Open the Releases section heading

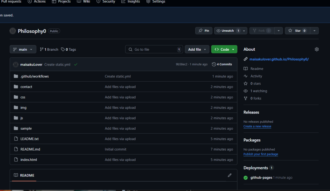click(x=251, y=112)
